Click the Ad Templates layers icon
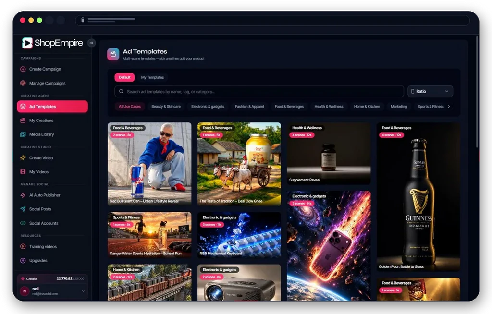This screenshot has height=314, width=492. click(x=23, y=106)
